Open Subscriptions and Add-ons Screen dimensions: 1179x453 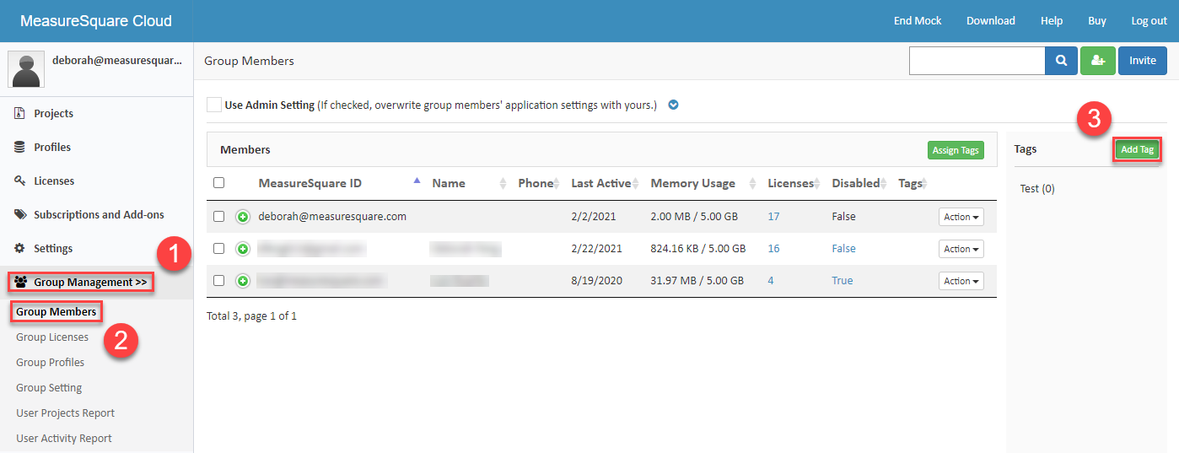coord(99,214)
